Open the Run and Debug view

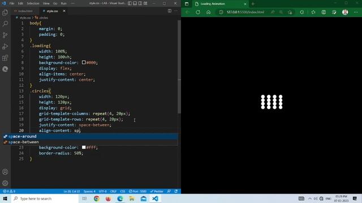click(5, 46)
